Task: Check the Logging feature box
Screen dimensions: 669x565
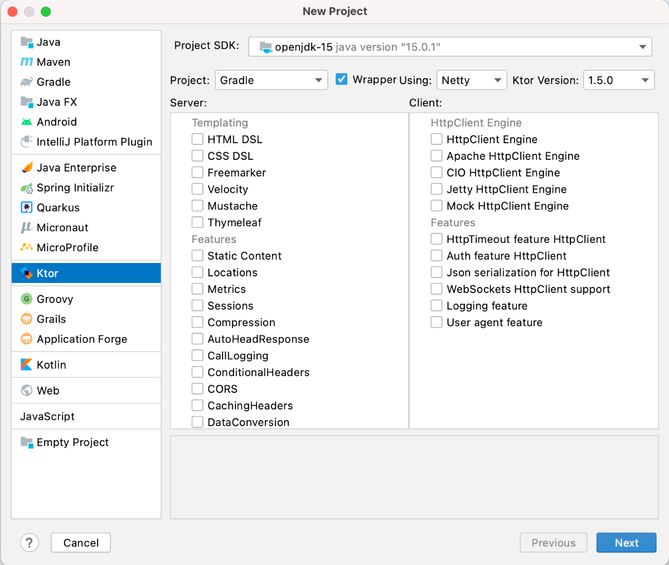Action: pyautogui.click(x=437, y=306)
